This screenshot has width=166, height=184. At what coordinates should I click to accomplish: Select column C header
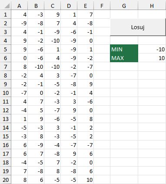53,6
